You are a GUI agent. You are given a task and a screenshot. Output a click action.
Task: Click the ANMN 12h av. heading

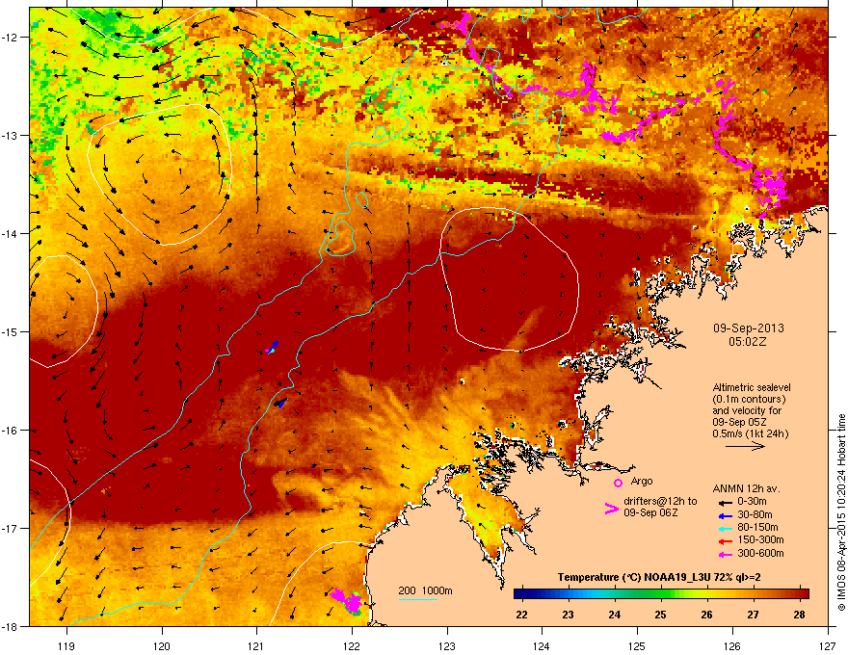point(746,488)
